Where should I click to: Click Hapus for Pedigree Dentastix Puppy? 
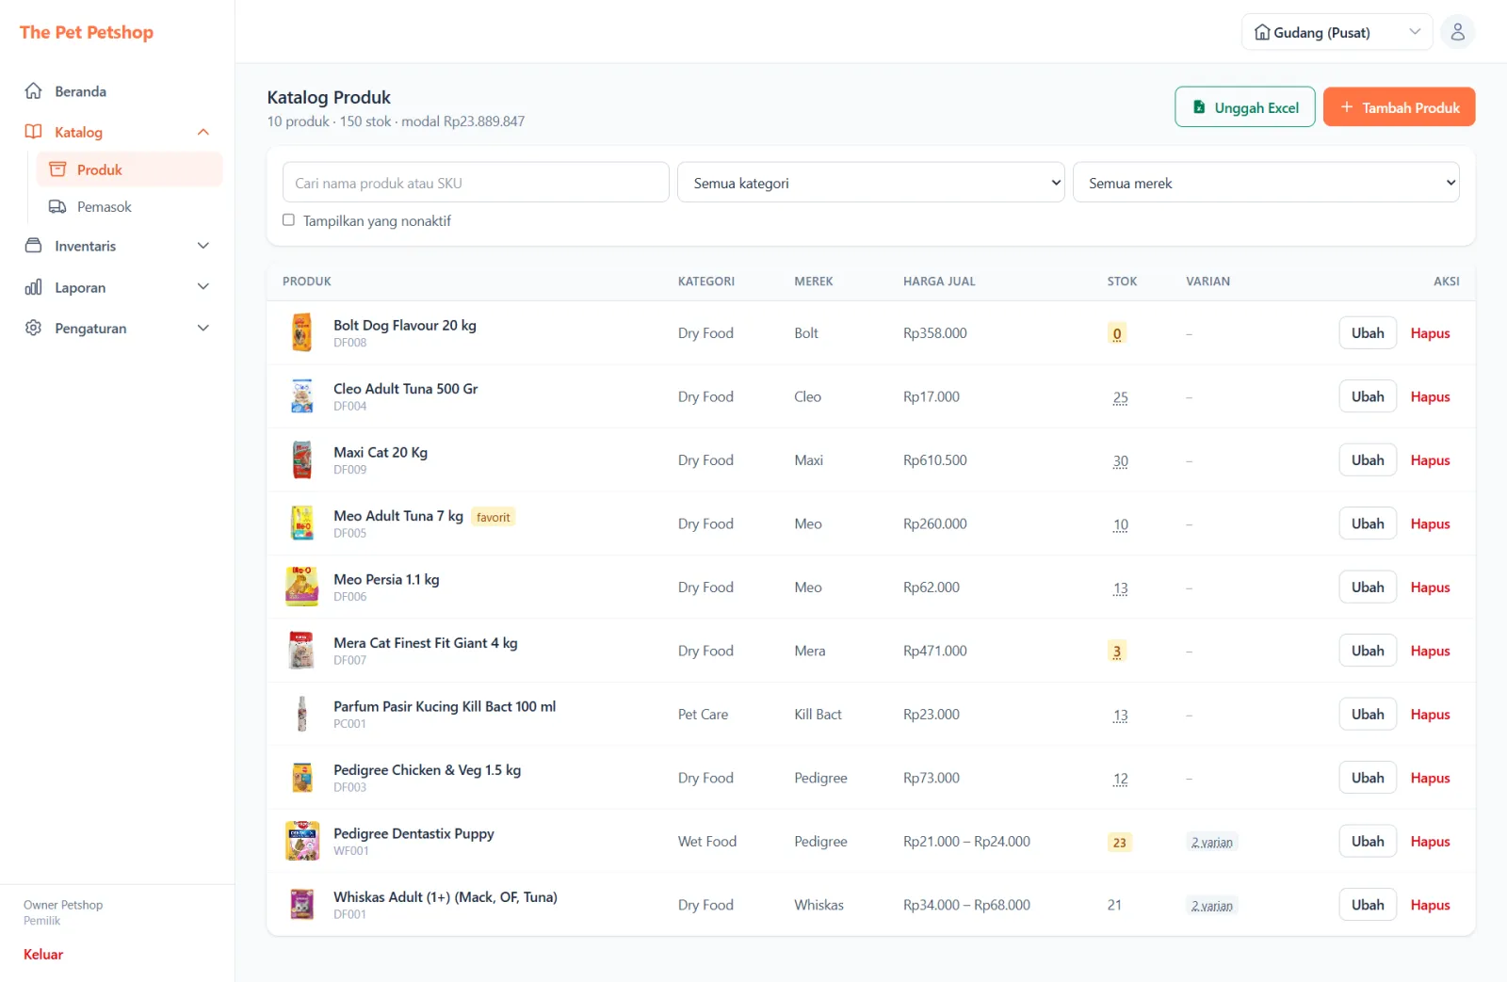(x=1430, y=842)
